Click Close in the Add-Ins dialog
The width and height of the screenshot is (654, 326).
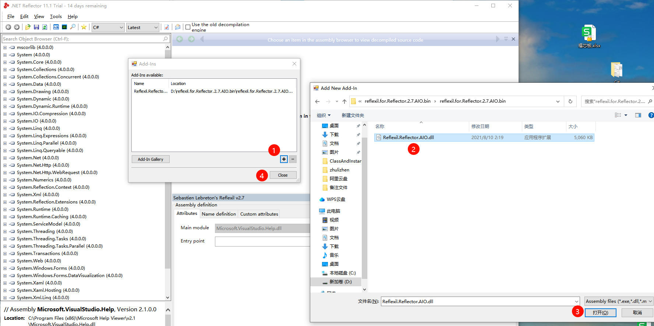coord(283,175)
